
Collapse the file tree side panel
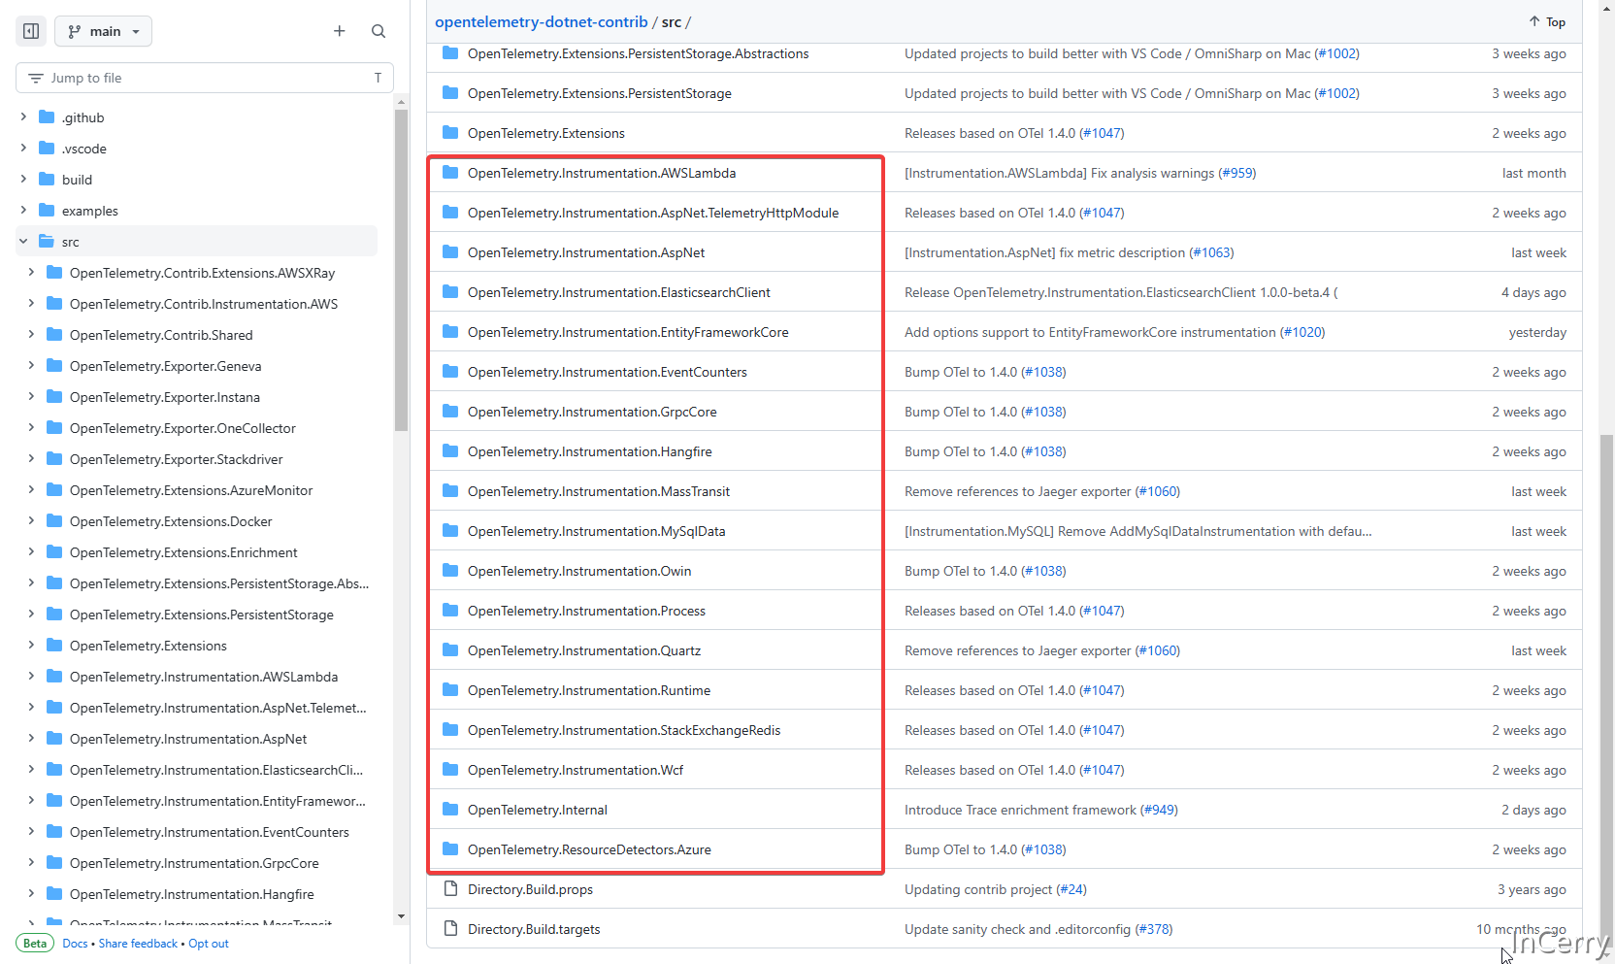pos(31,31)
